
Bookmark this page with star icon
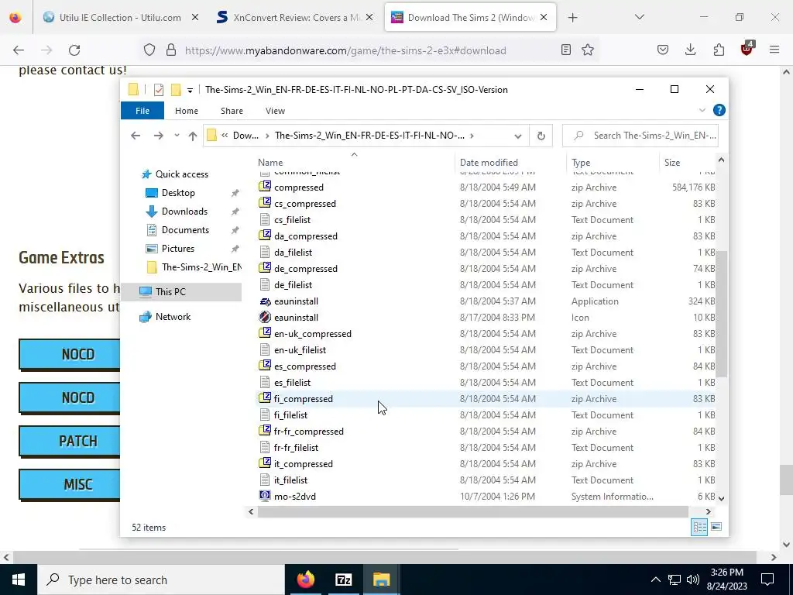[x=588, y=50]
